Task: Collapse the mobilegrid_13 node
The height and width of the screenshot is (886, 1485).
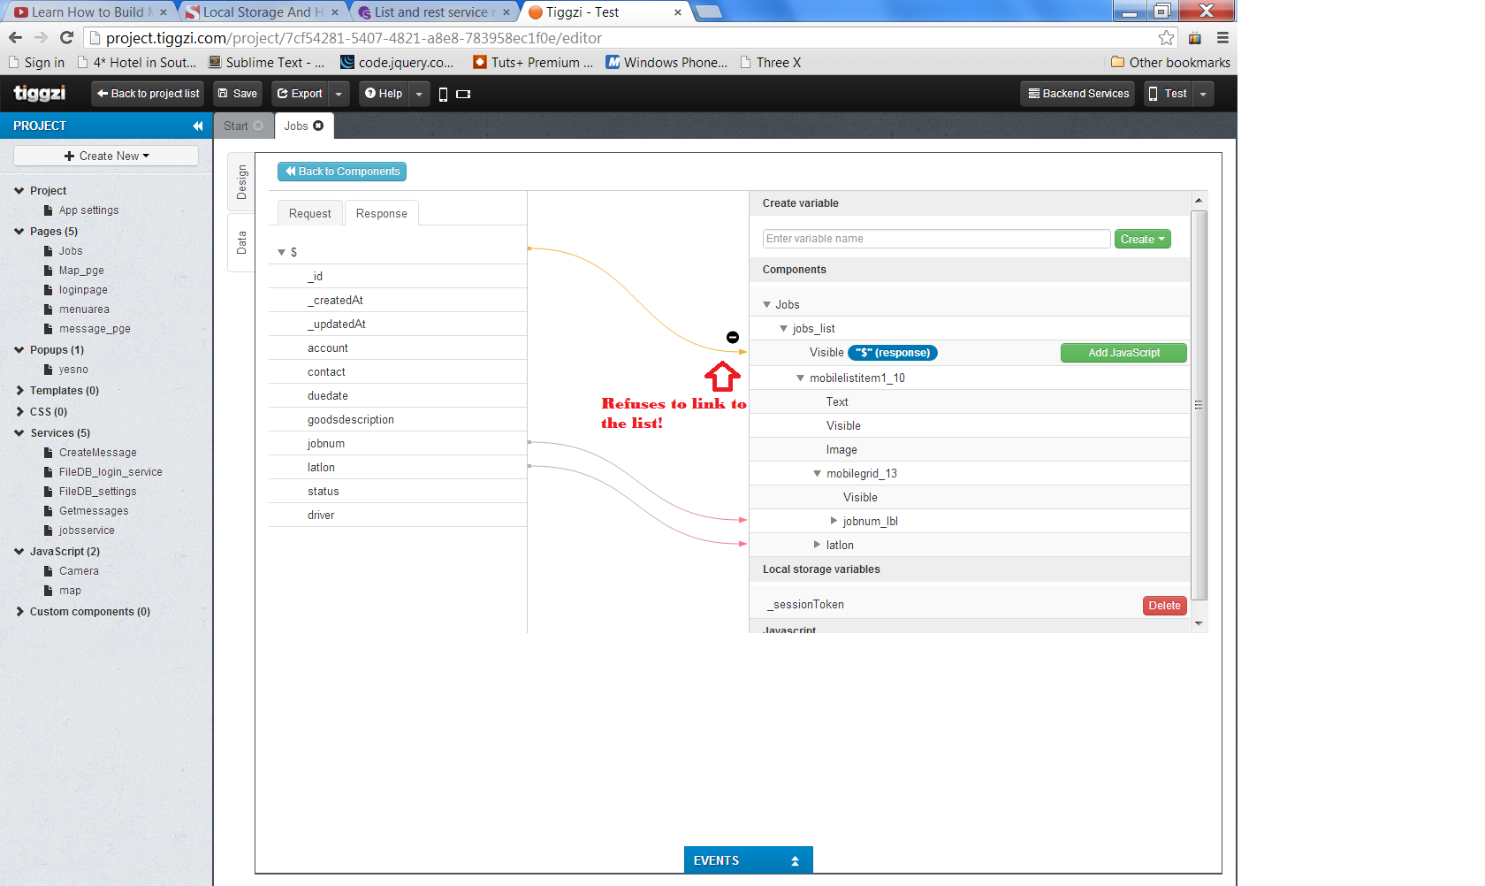Action: (x=817, y=474)
